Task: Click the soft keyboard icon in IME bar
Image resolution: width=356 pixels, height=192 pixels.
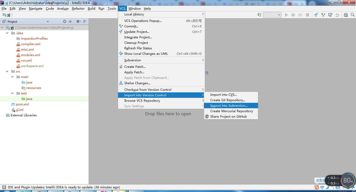Action: coord(338,187)
